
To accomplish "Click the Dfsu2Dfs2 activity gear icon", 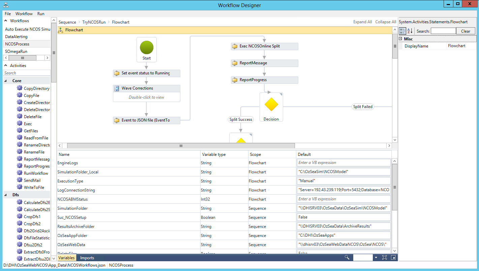I will pyautogui.click(x=20, y=245).
